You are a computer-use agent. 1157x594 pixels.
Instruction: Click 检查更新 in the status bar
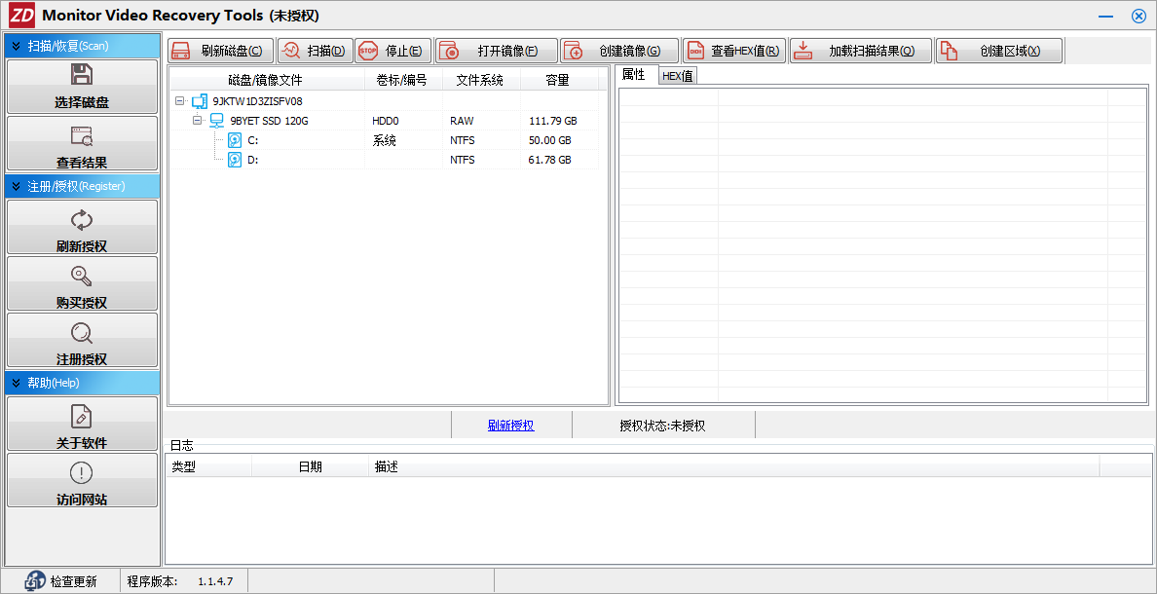pos(62,581)
